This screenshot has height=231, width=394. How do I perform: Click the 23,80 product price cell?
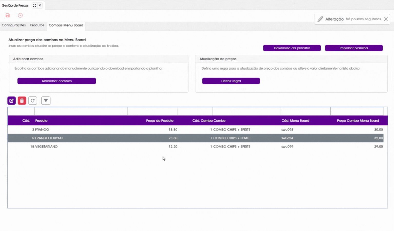pos(173,138)
